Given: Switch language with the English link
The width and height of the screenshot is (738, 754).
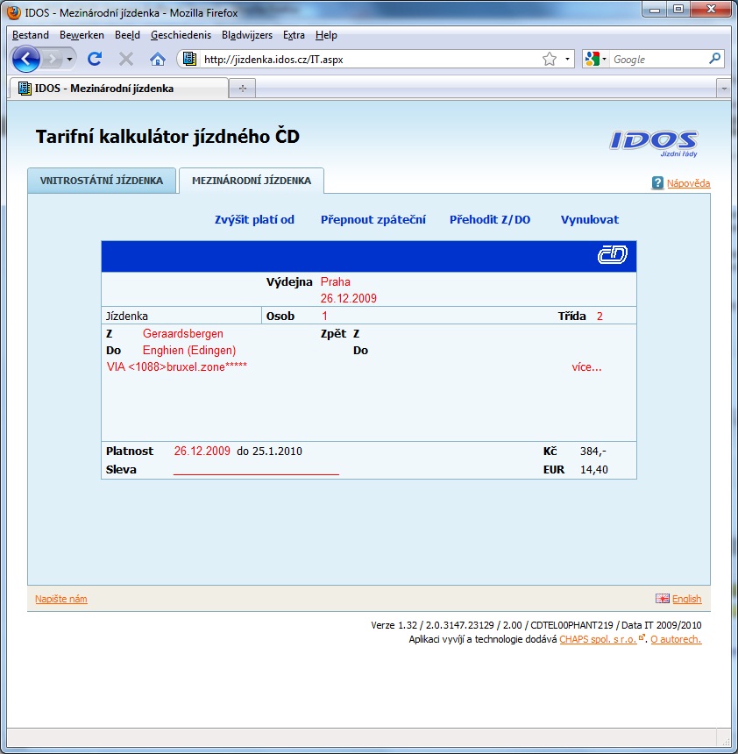Looking at the screenshot, I should pyautogui.click(x=686, y=599).
